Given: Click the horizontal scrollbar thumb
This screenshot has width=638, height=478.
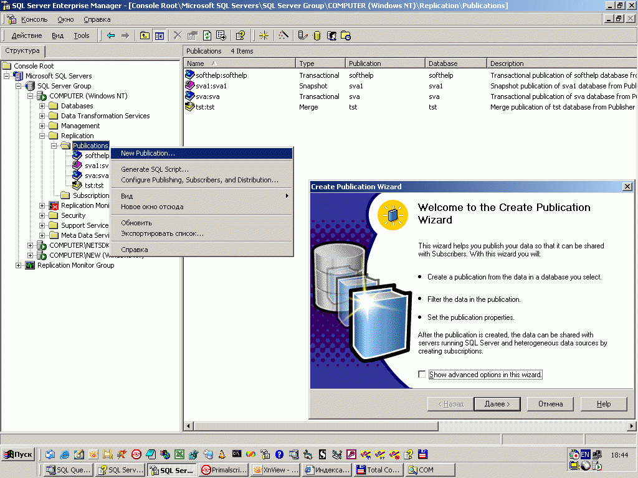Looking at the screenshot, I should (x=316, y=426).
